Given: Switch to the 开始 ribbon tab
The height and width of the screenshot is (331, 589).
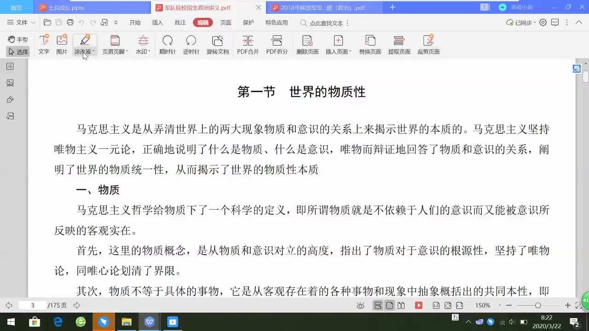Looking at the screenshot, I should coord(135,23).
